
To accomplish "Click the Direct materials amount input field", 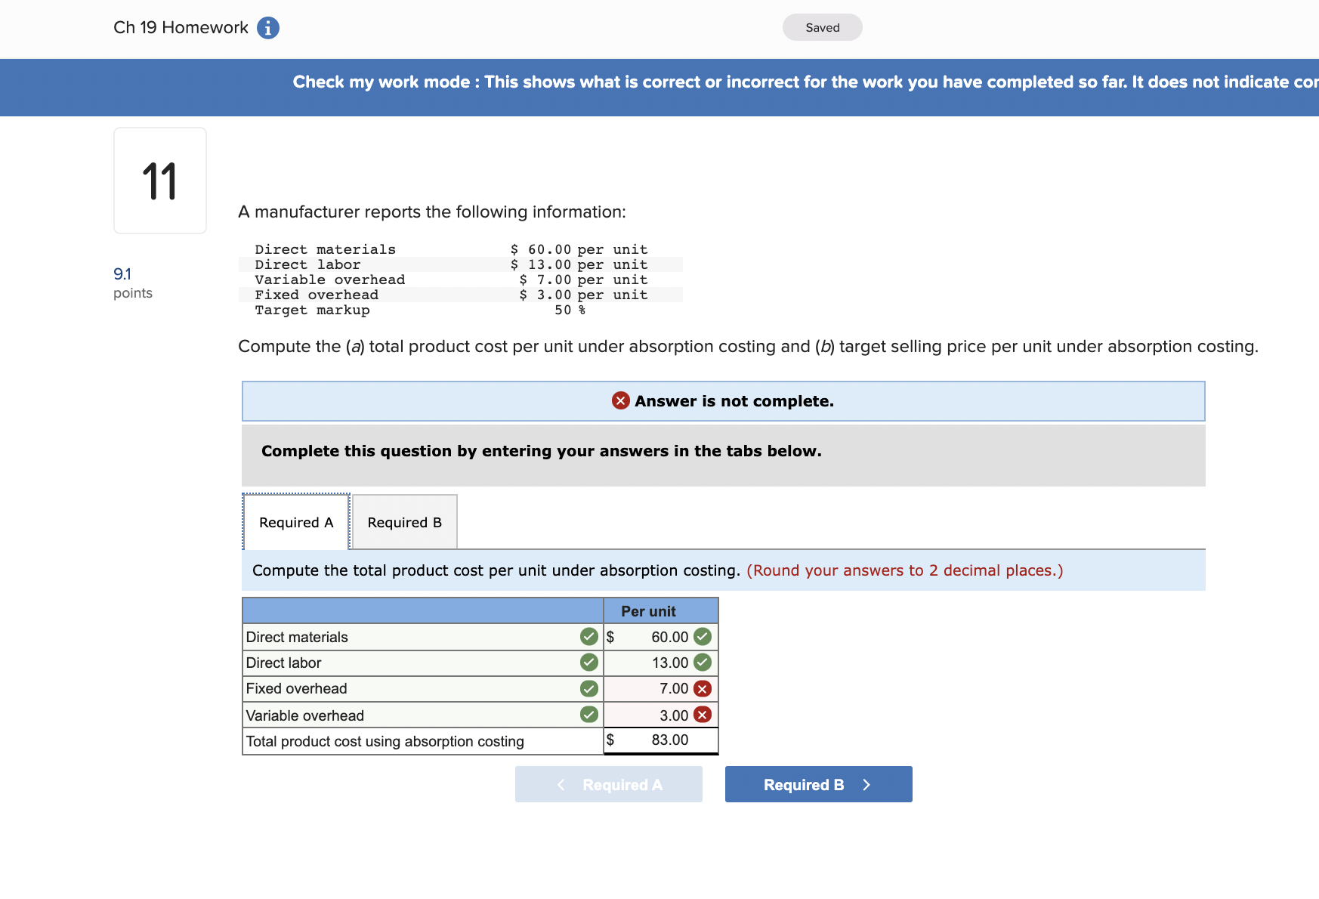I will click(x=657, y=637).
